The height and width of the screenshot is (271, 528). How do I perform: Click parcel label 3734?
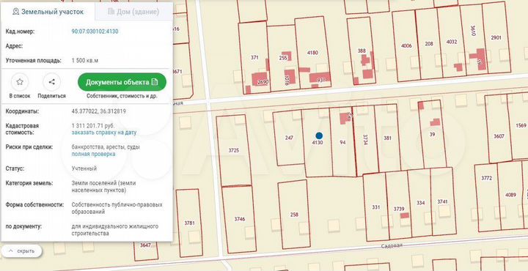(365, 140)
